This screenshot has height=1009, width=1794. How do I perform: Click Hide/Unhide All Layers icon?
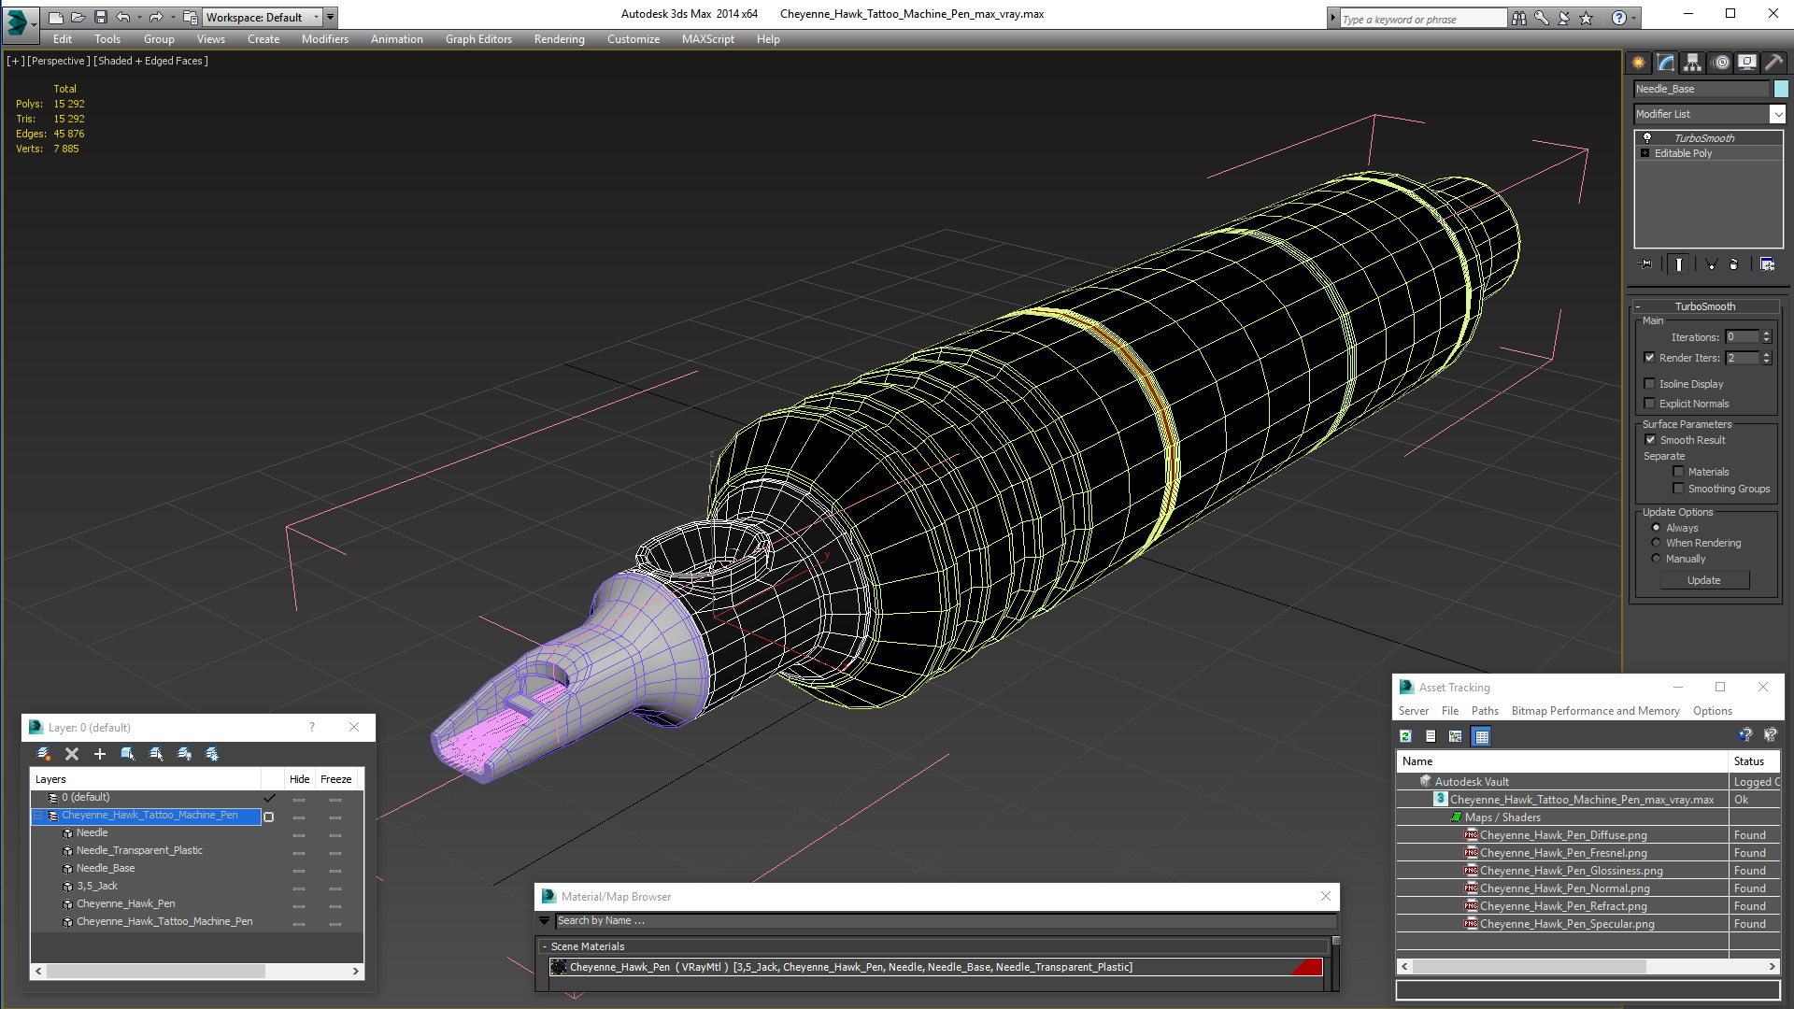184,754
